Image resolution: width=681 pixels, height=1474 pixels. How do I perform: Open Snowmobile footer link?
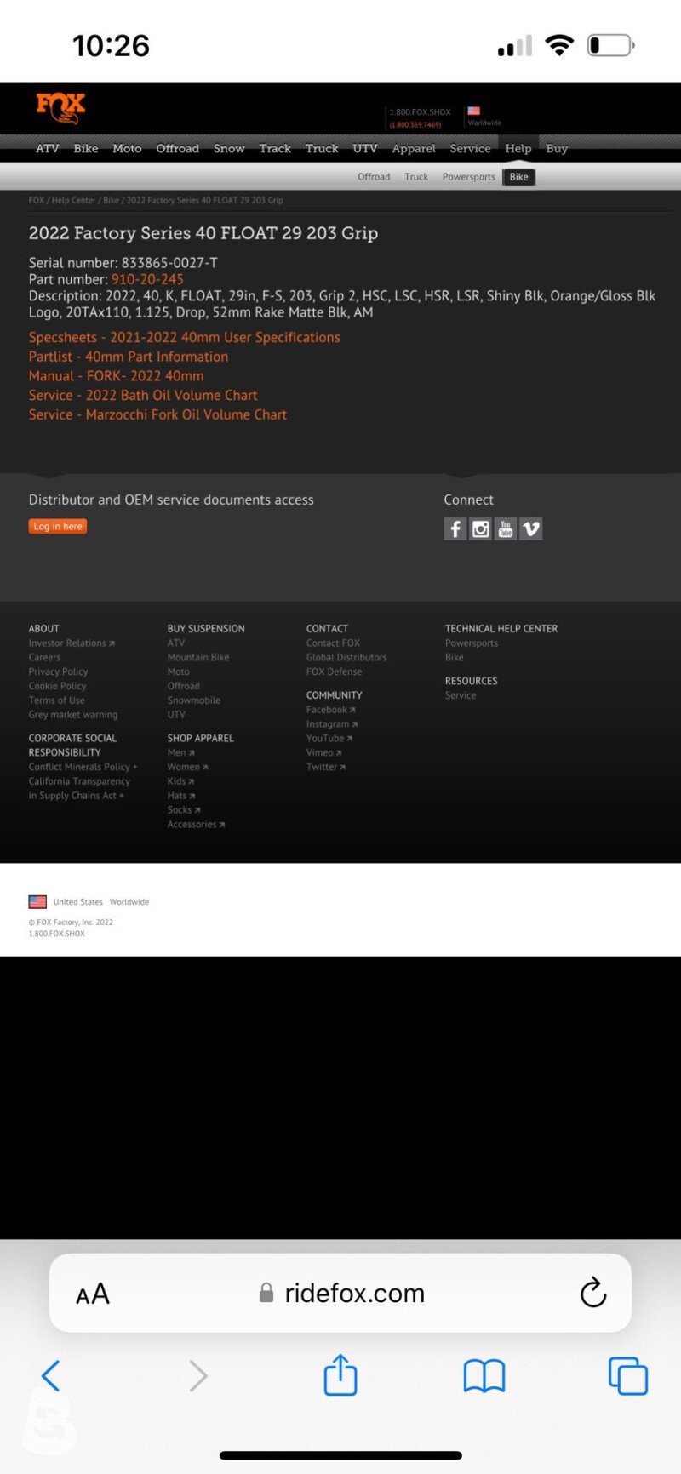[x=194, y=700]
